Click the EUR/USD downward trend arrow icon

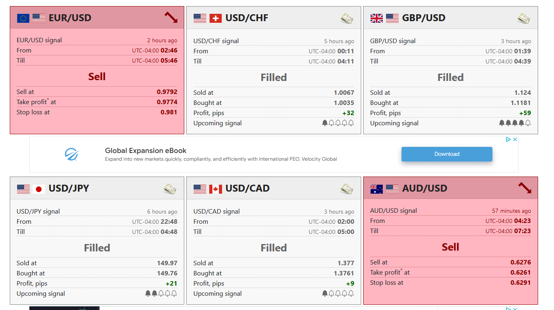pyautogui.click(x=171, y=17)
